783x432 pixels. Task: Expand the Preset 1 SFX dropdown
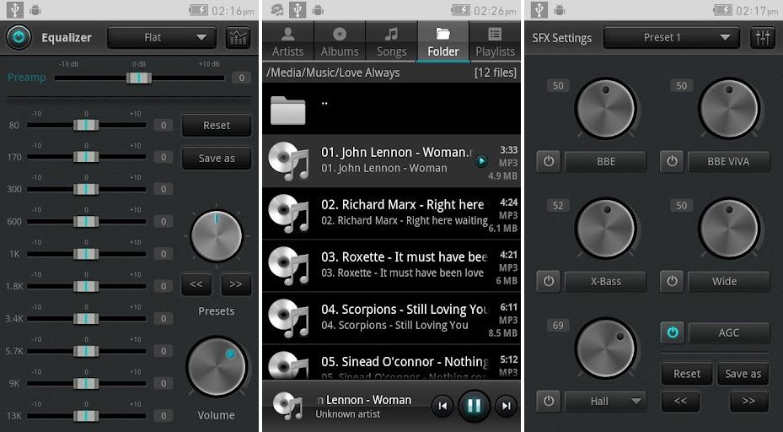[x=671, y=38]
